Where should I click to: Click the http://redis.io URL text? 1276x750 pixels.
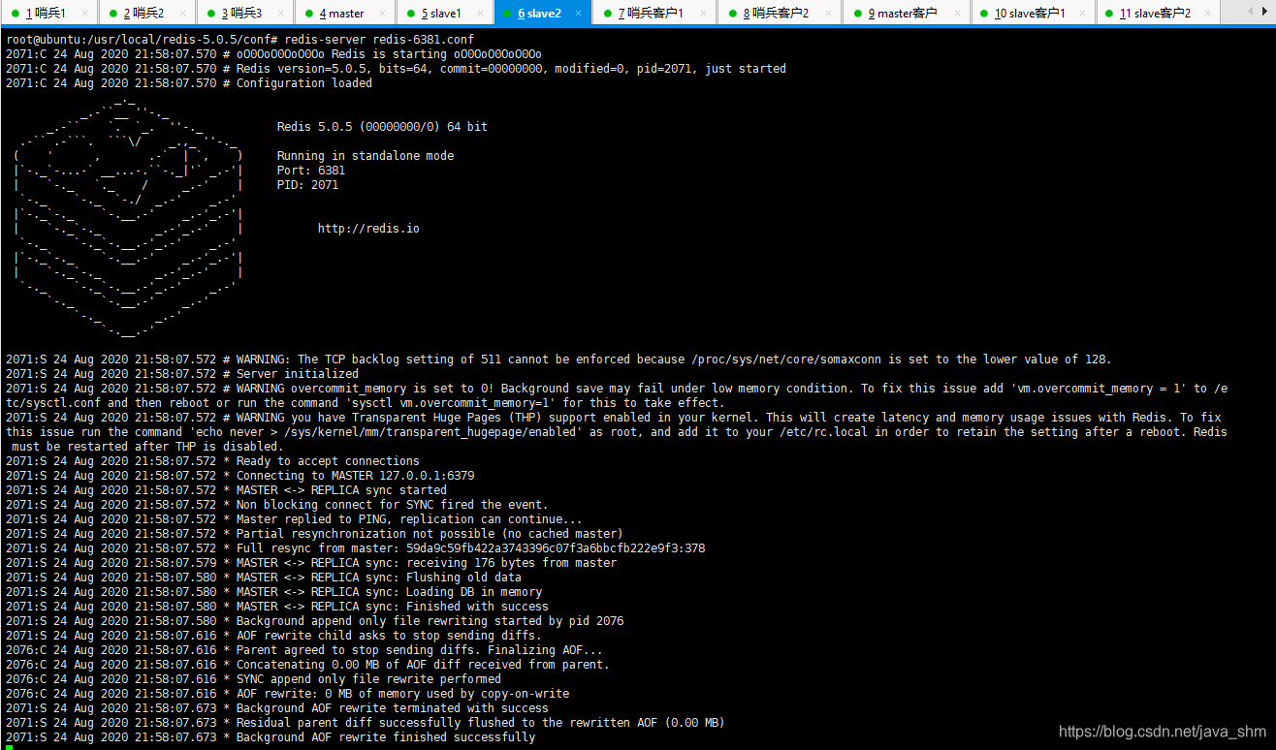(x=368, y=229)
